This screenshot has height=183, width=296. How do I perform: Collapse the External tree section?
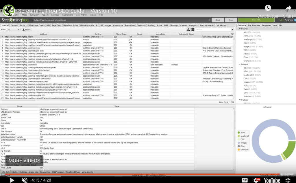[x=240, y=64]
